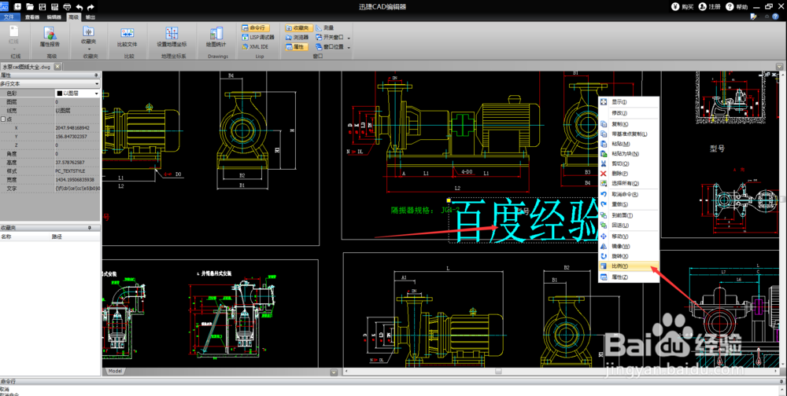Click the Undo arrow in the quick access bar
Screen dimensions: 787x396
point(79,7)
